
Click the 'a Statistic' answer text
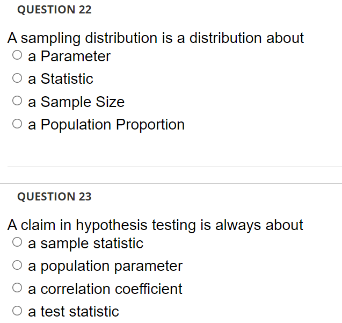[61, 79]
